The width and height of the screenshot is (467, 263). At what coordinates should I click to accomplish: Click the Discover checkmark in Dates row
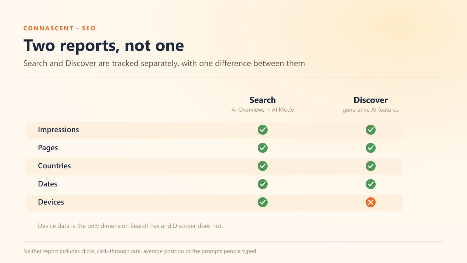tap(371, 184)
